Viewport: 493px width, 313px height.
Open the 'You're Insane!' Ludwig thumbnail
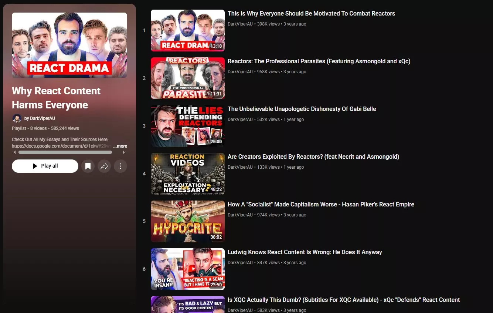coord(188,269)
